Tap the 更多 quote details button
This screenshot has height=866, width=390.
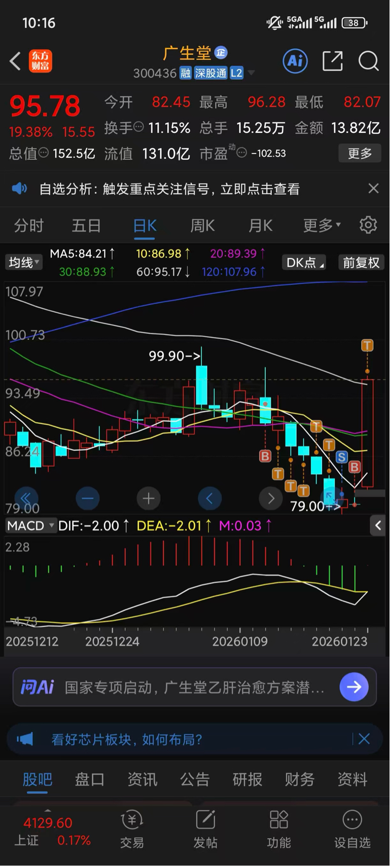[x=360, y=153]
